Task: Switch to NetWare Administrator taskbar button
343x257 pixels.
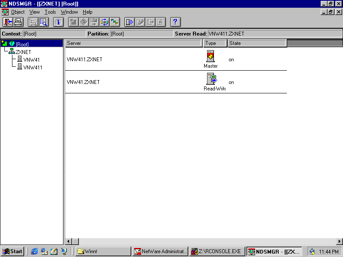Action: point(161,251)
